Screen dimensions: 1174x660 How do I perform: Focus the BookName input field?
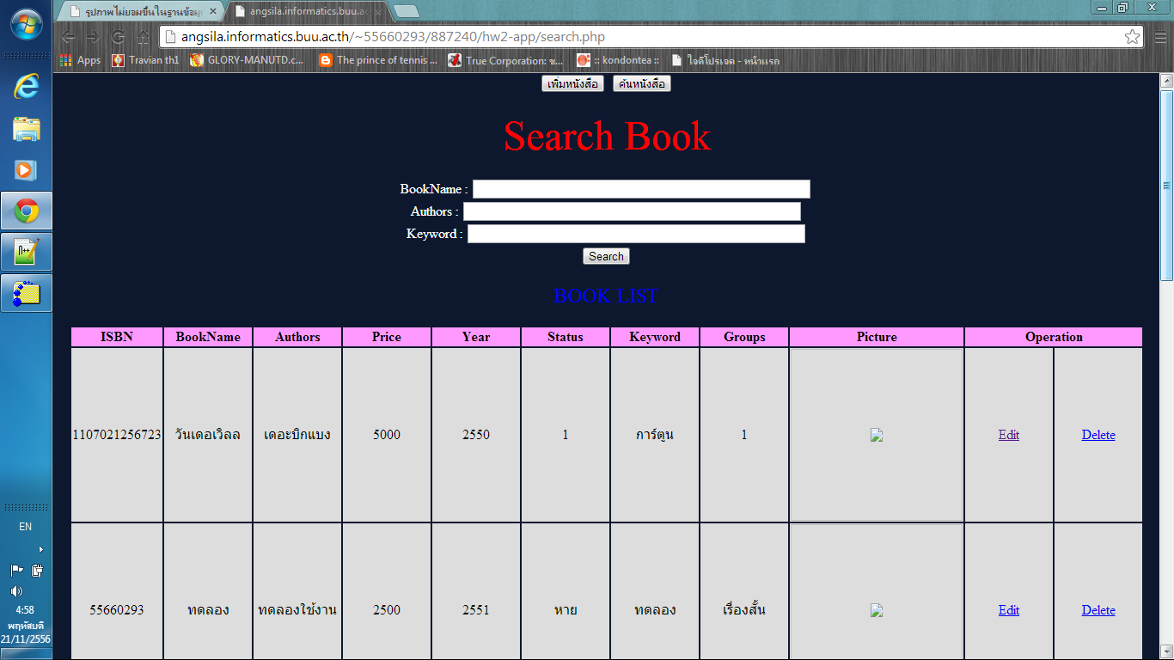641,189
